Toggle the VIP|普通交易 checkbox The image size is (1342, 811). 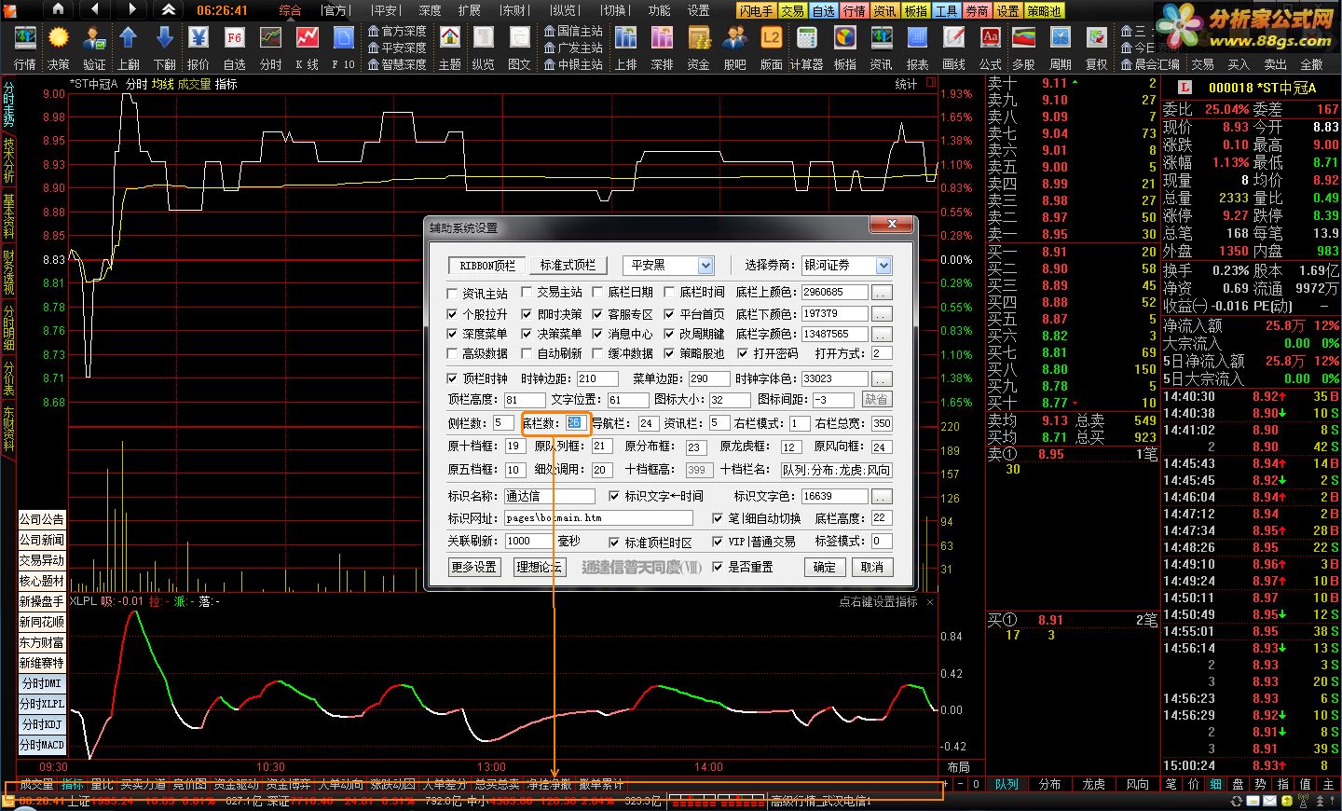point(718,542)
